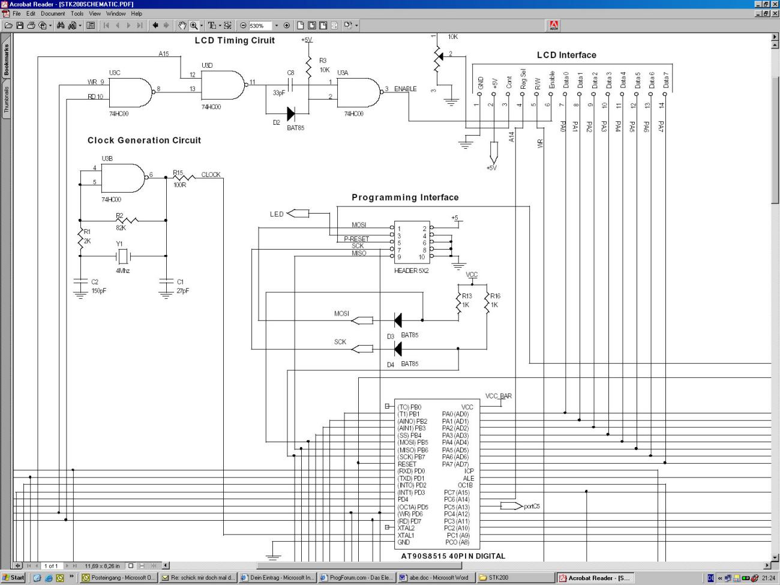
Task: Switch to abe.doc Microsoft Word taskbar button
Action: tap(436, 578)
